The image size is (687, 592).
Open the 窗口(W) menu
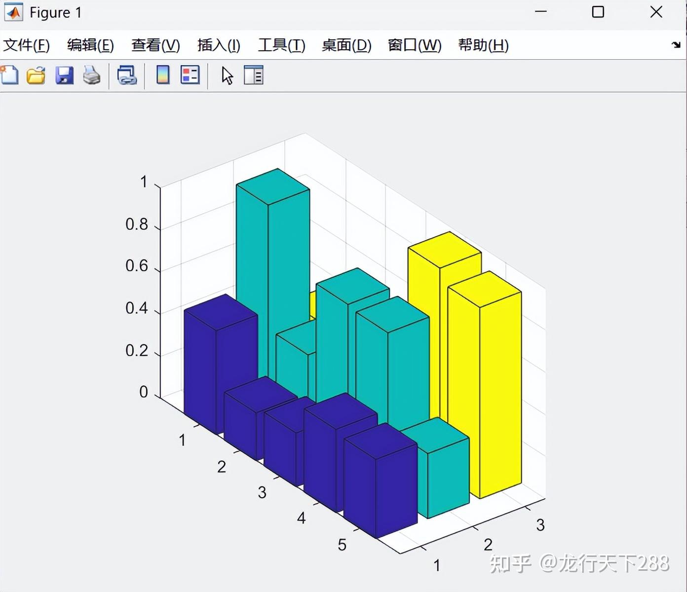tap(414, 45)
